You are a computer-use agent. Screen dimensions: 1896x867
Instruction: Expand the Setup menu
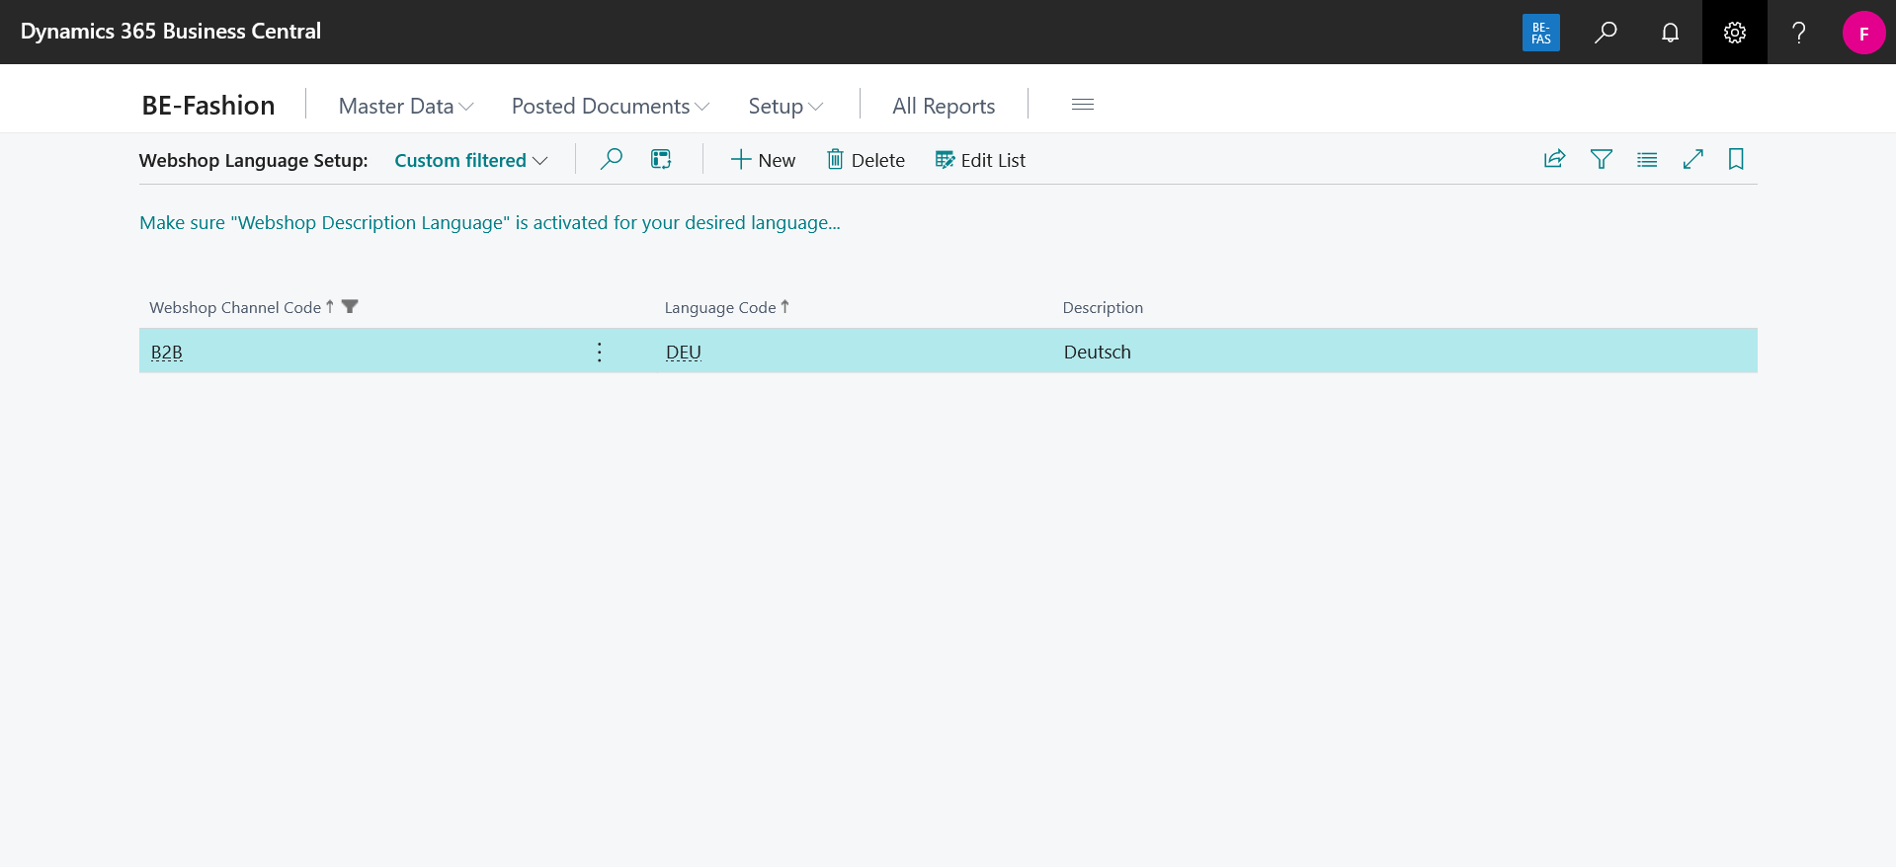pyautogui.click(x=785, y=106)
